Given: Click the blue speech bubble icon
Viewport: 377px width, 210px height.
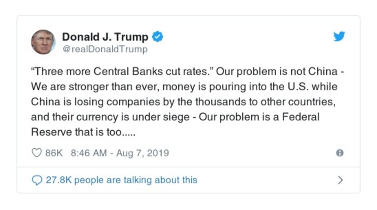Looking at the screenshot, I should point(37,180).
